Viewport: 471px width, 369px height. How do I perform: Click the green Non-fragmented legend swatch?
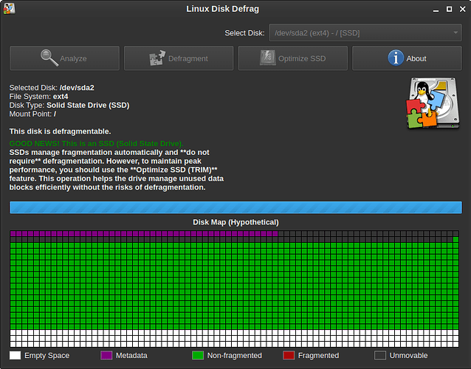point(197,356)
